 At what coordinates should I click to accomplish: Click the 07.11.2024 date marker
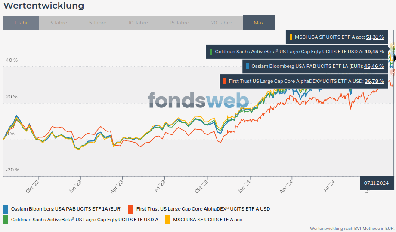pyautogui.click(x=376, y=183)
